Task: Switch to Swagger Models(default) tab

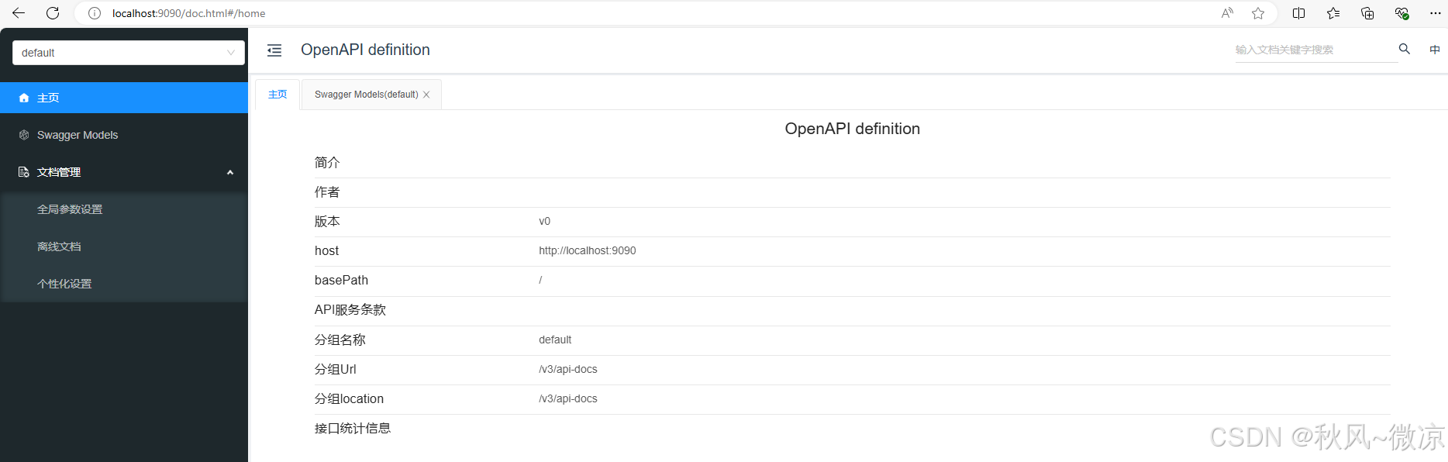Action: pos(366,95)
